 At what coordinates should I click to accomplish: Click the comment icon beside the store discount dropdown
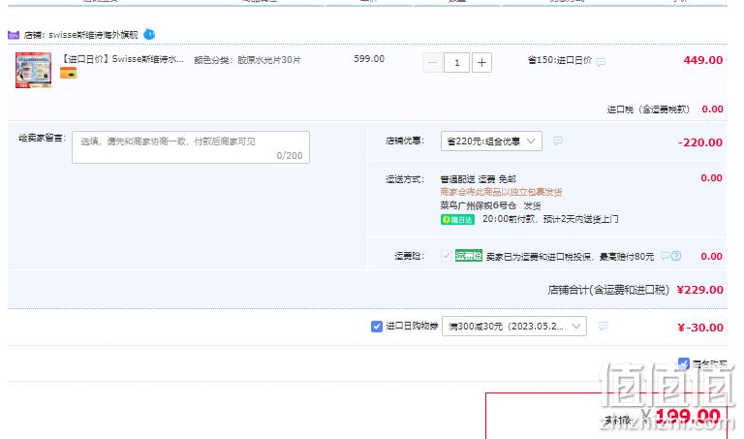tap(558, 141)
